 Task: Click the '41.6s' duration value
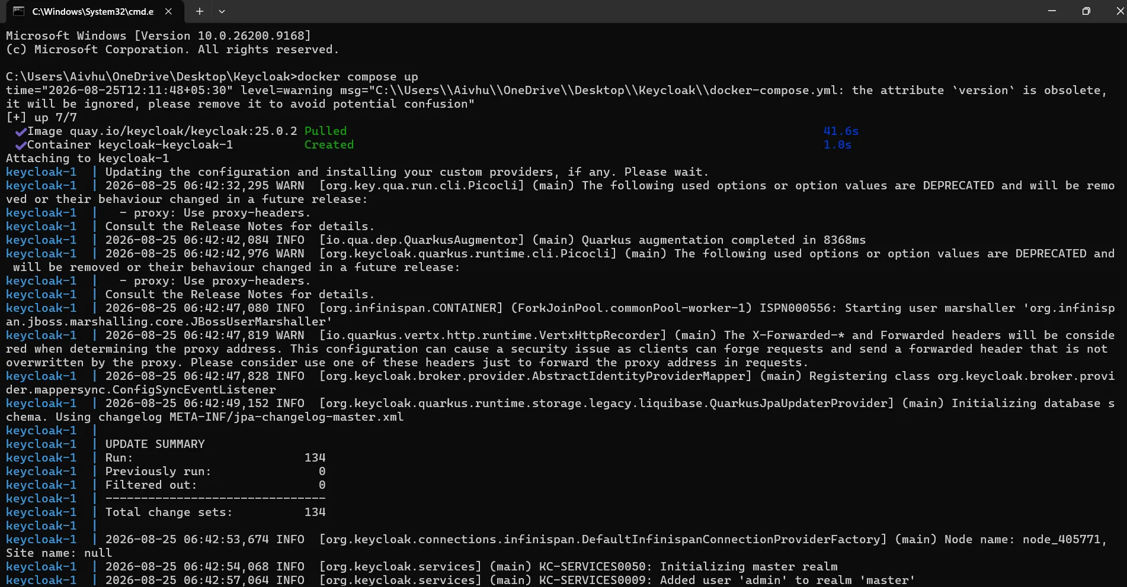tap(841, 131)
